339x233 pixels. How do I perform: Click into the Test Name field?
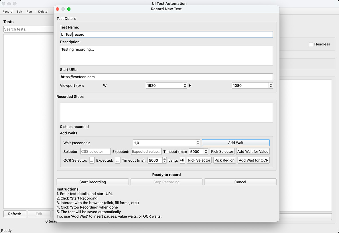166,35
